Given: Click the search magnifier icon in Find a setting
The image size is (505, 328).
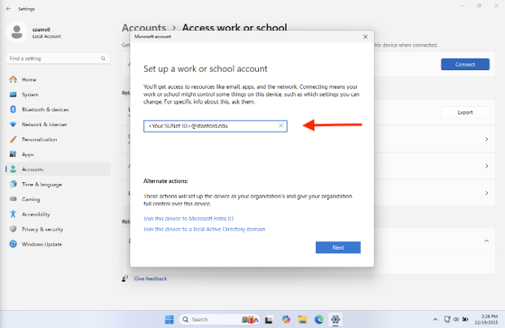Looking at the screenshot, I should pyautogui.click(x=103, y=59).
